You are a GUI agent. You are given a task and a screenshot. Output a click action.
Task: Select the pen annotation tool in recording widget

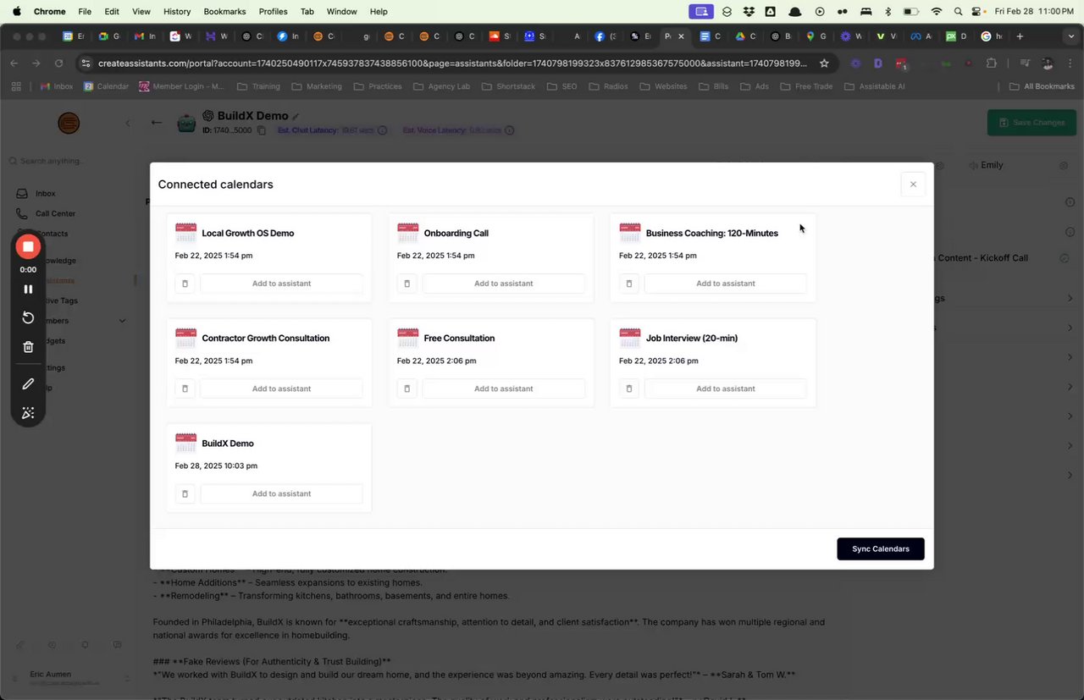point(28,383)
